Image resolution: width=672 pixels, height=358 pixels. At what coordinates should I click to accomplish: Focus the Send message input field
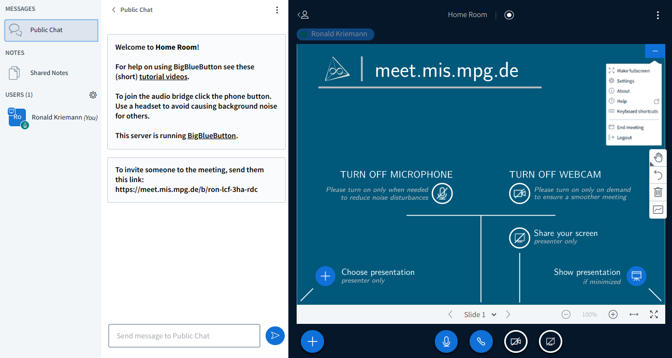point(184,336)
